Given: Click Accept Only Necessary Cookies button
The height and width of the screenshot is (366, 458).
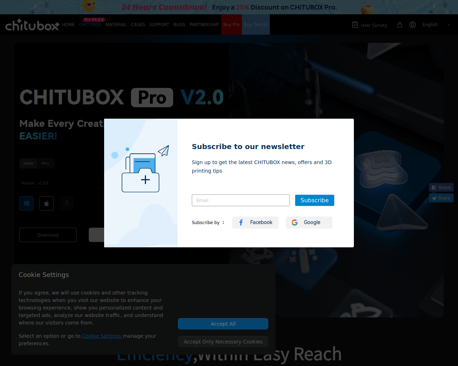Looking at the screenshot, I should (x=223, y=342).
